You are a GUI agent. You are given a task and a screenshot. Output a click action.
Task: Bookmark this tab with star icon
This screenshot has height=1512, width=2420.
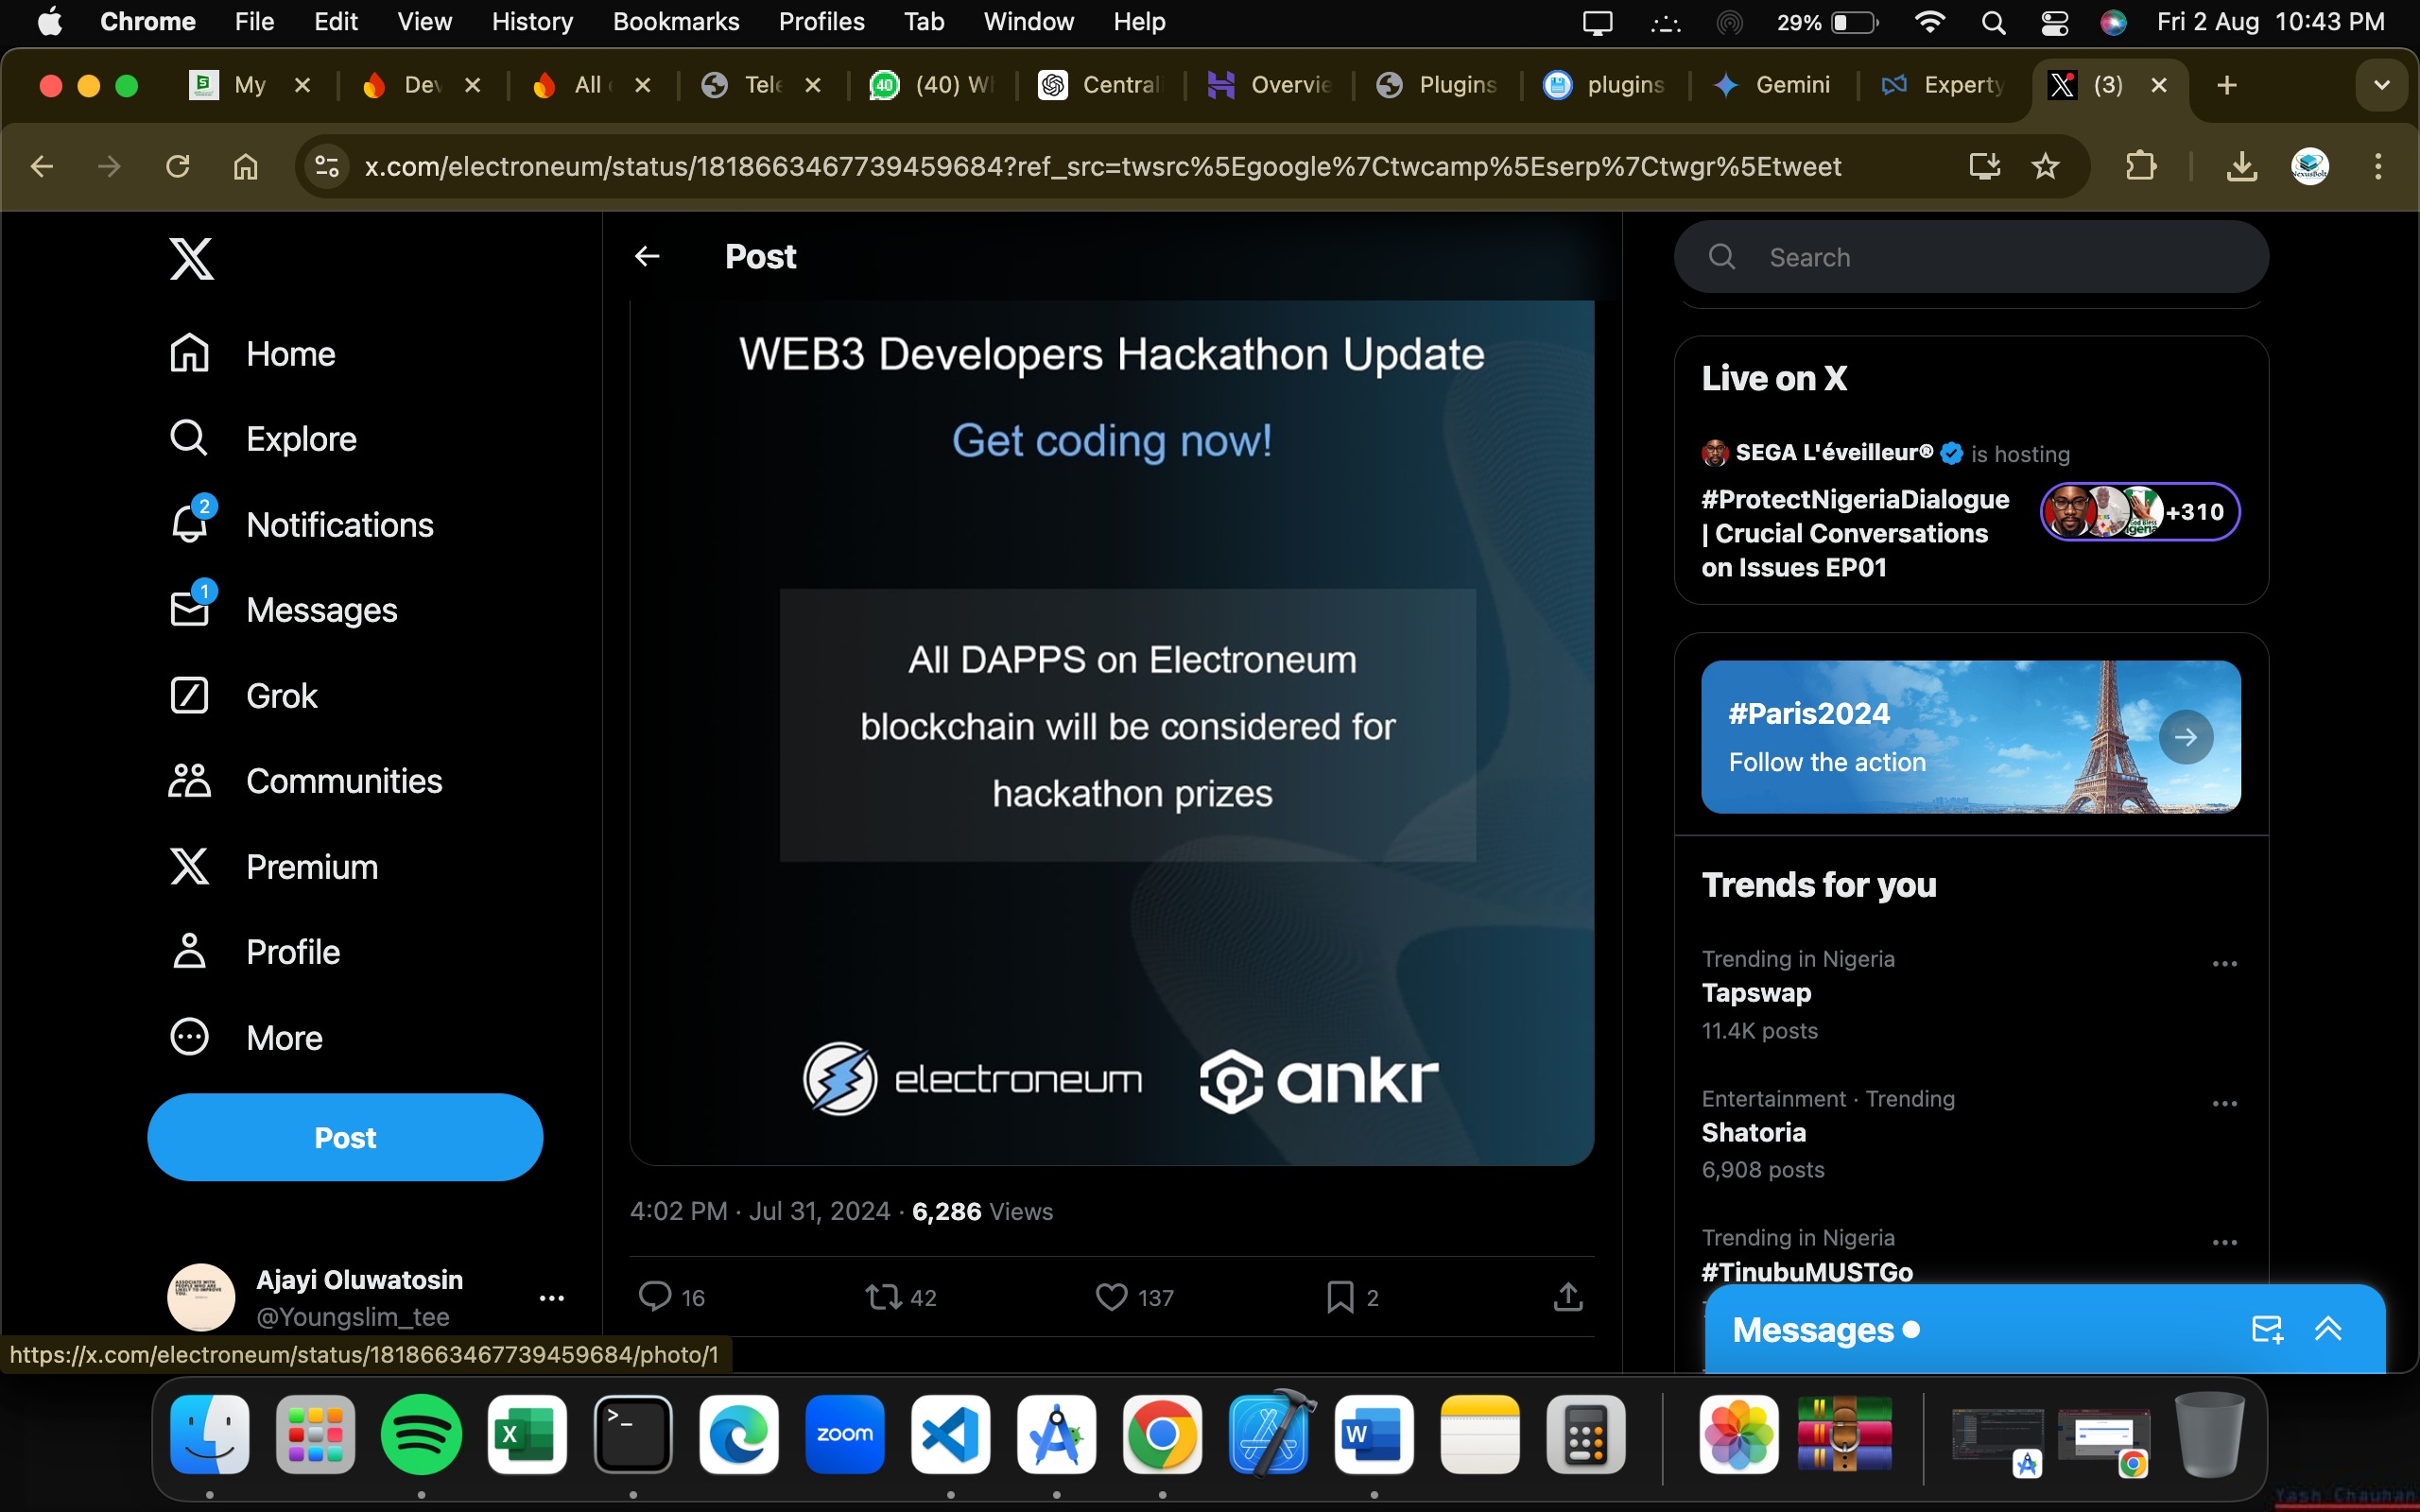tap(2046, 166)
